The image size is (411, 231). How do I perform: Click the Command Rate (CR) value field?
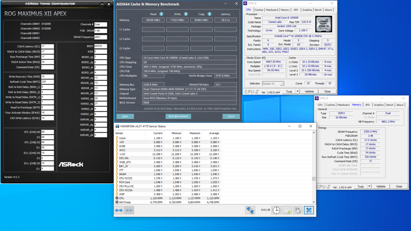[47, 67]
